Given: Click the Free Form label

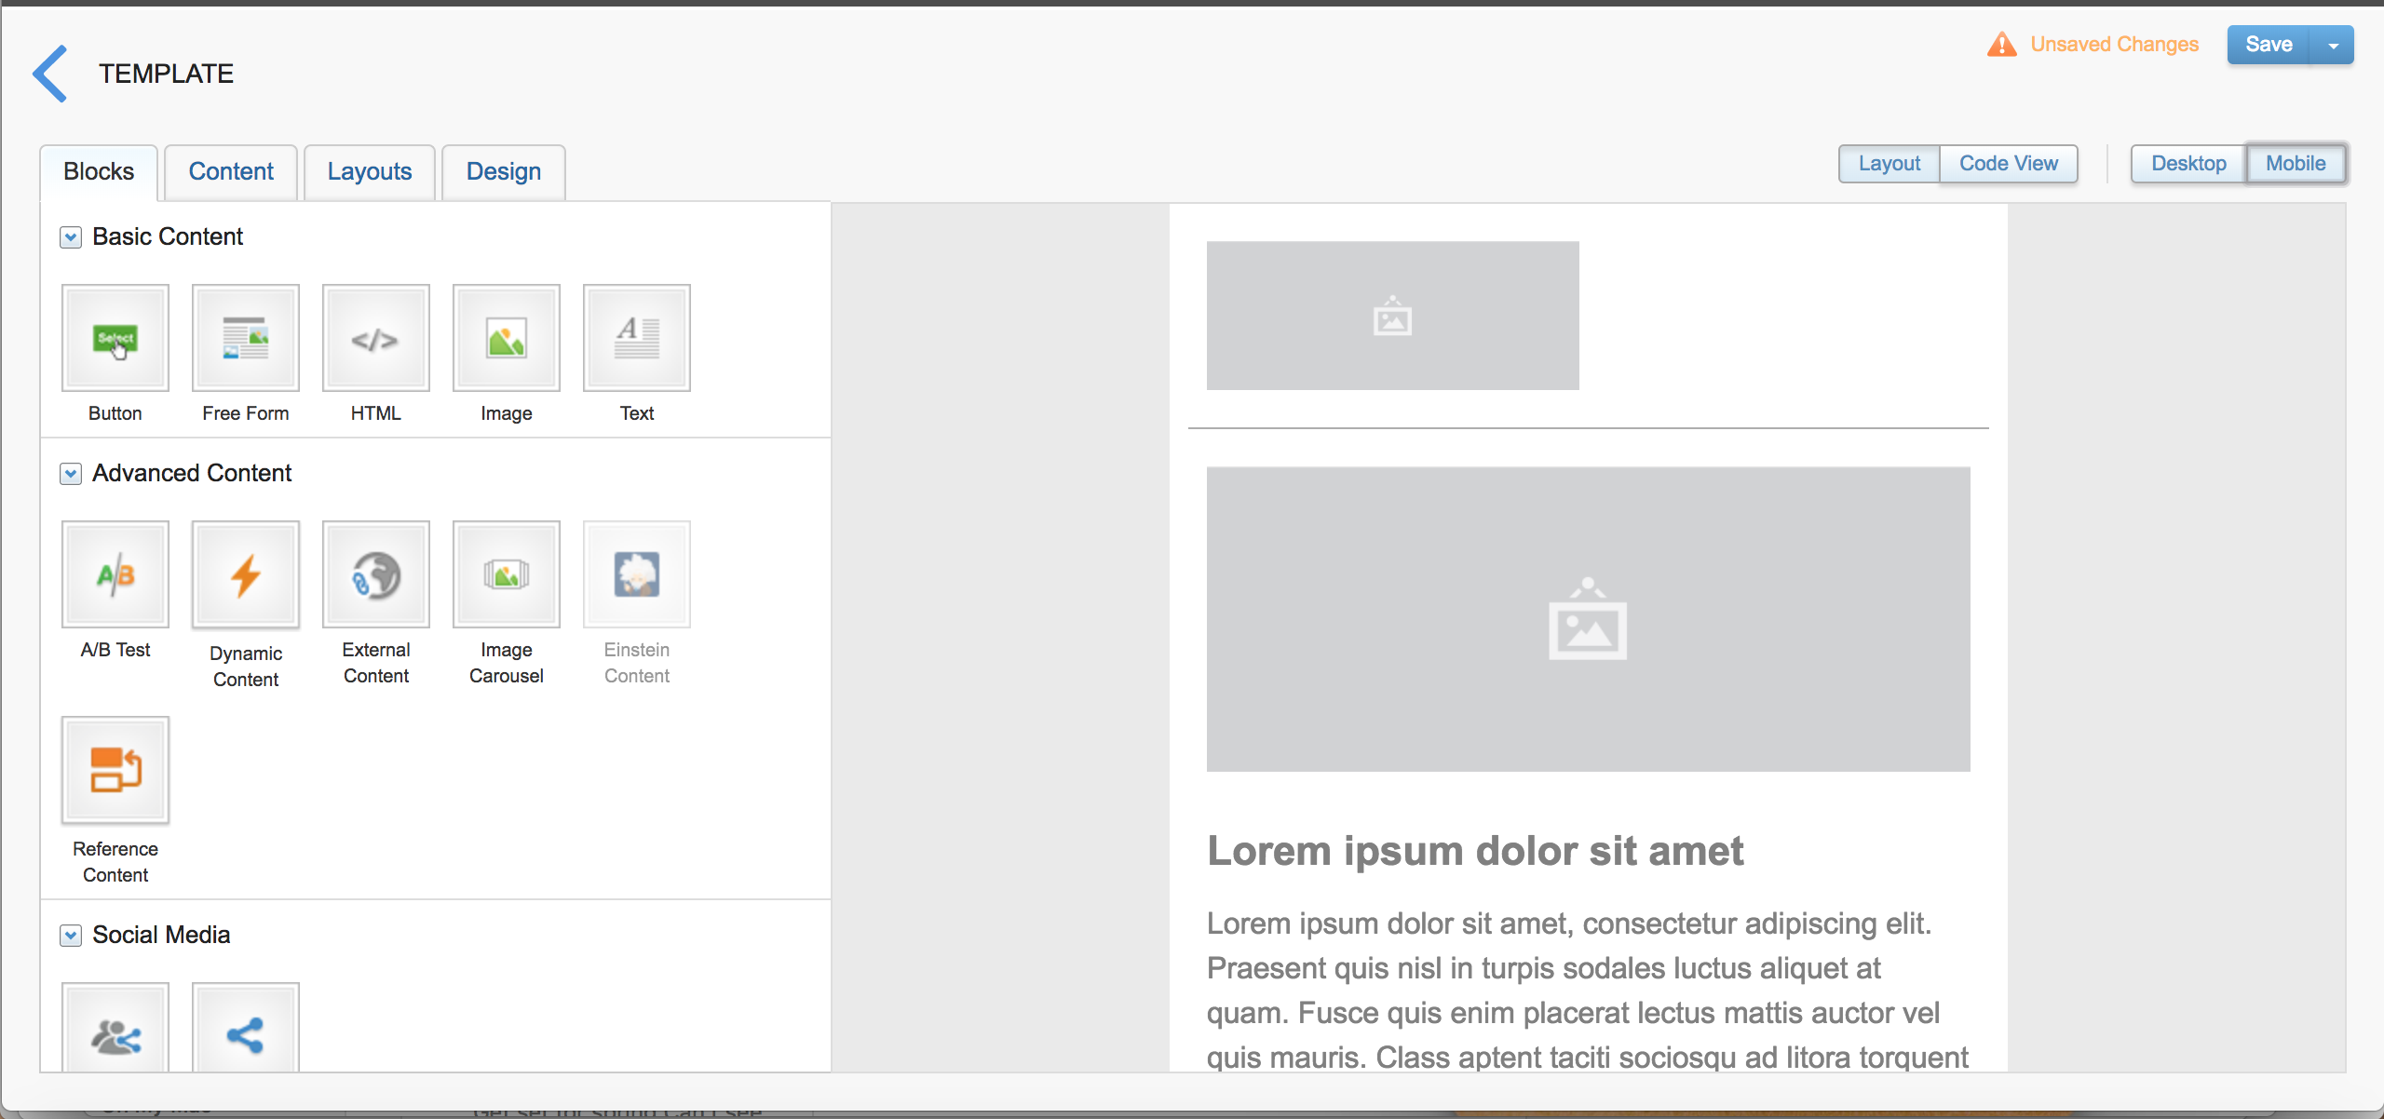Looking at the screenshot, I should [x=246, y=413].
